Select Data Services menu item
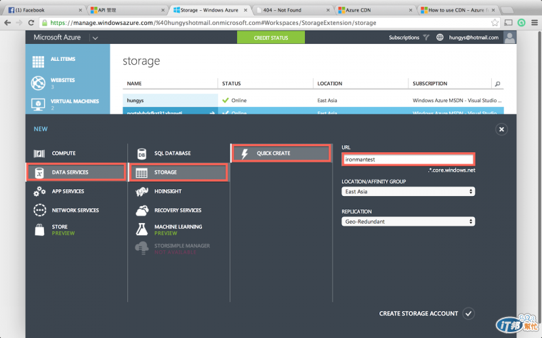The height and width of the screenshot is (338, 542). 76,172
